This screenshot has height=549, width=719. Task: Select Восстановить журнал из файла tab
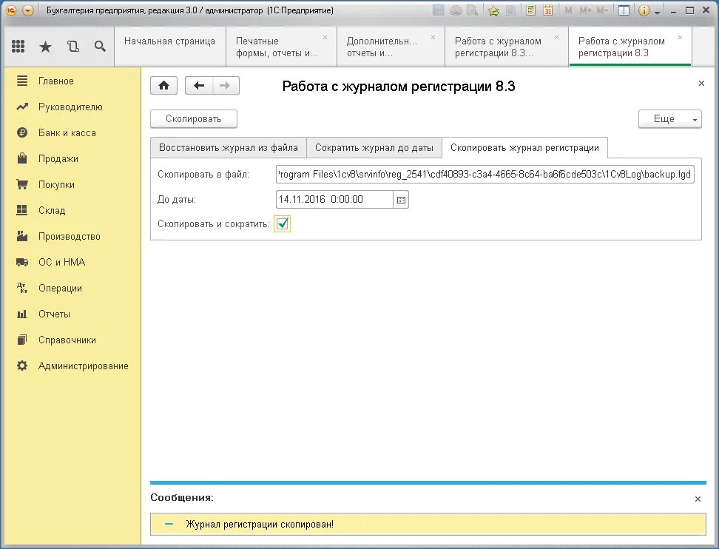229,148
